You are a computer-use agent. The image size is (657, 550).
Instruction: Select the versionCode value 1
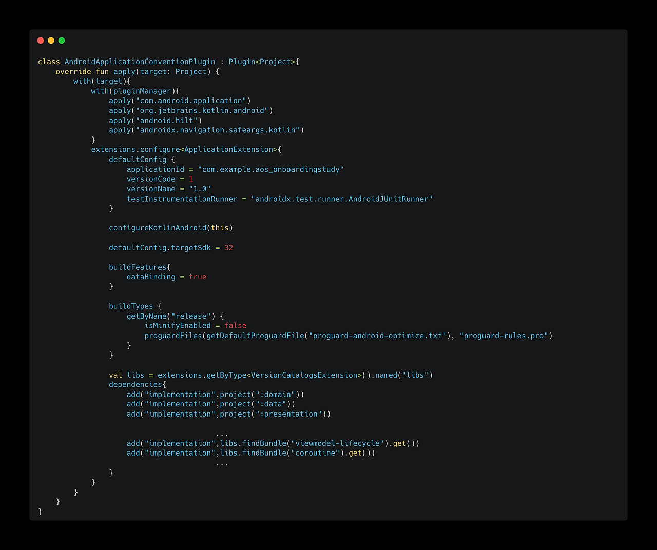tap(191, 179)
